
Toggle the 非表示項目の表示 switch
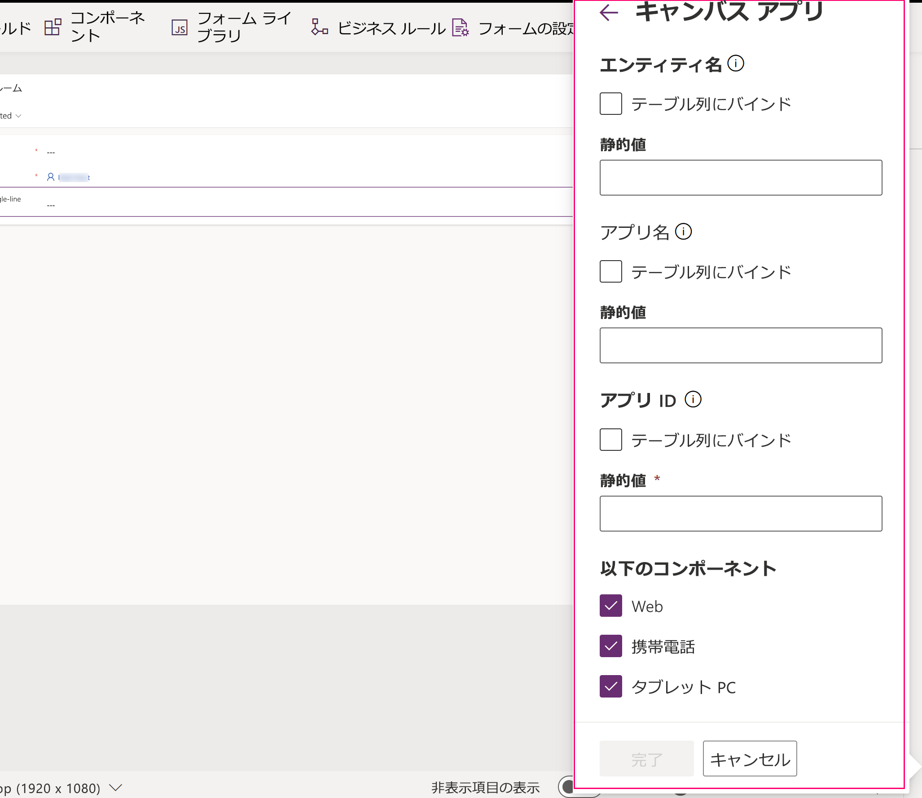[x=566, y=786]
